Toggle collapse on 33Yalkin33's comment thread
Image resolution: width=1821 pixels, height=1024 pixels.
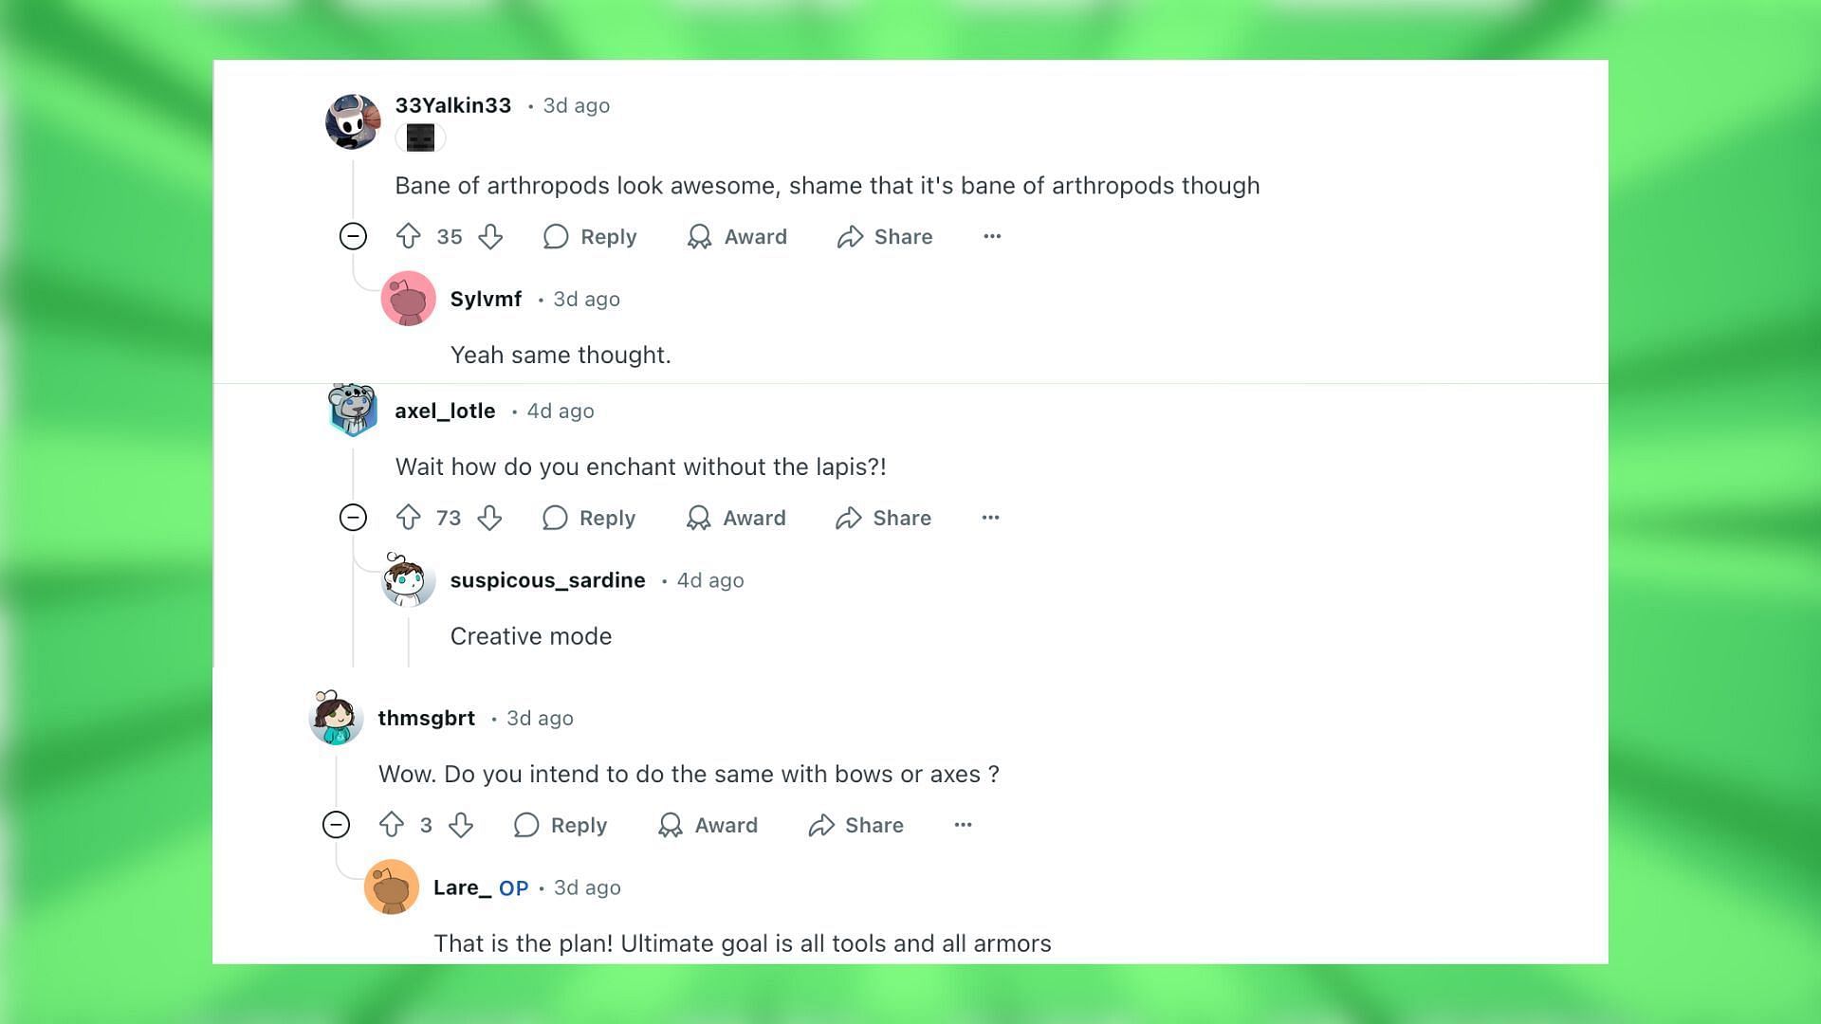click(353, 236)
